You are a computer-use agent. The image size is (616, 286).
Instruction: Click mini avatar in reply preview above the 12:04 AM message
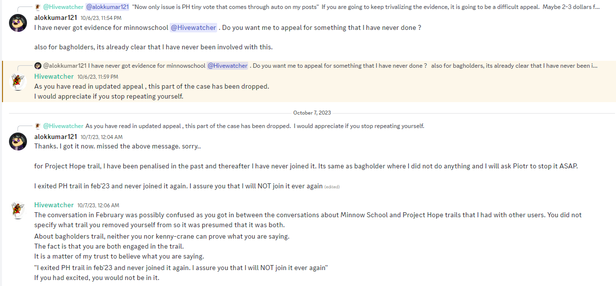(37, 126)
